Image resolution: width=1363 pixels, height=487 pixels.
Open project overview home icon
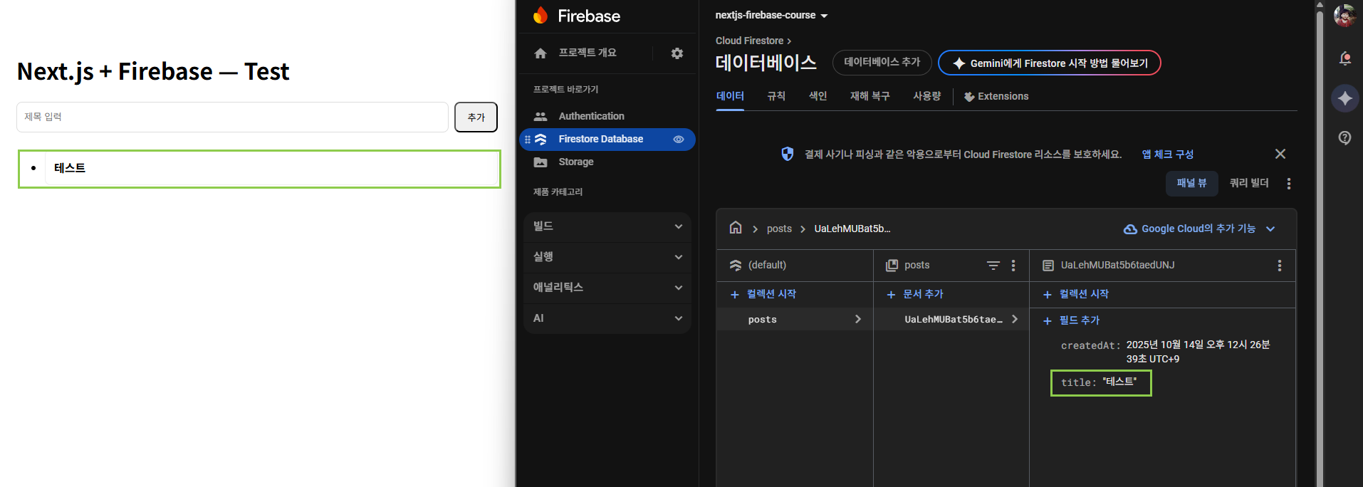pos(540,53)
